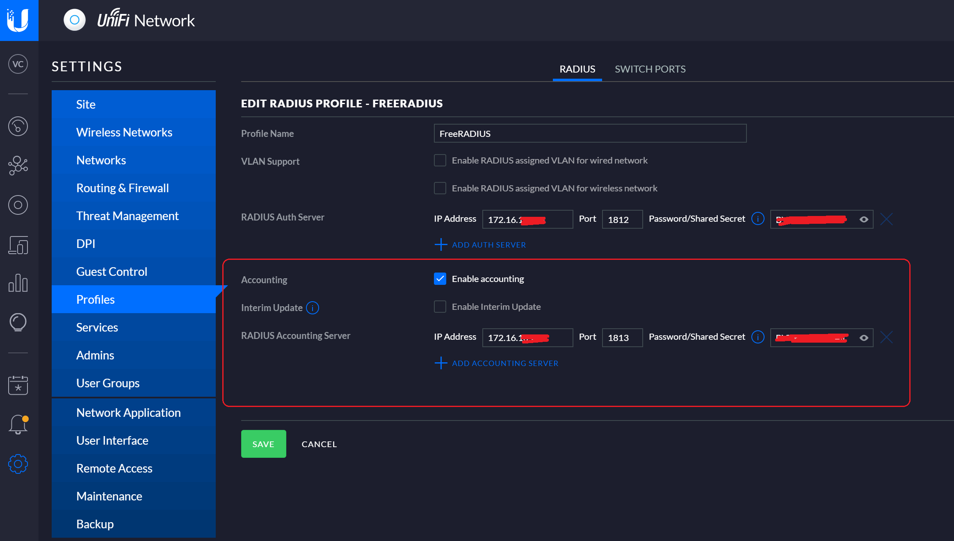Open Routing & Firewall settings
Viewport: 954px width, 541px height.
tap(134, 188)
